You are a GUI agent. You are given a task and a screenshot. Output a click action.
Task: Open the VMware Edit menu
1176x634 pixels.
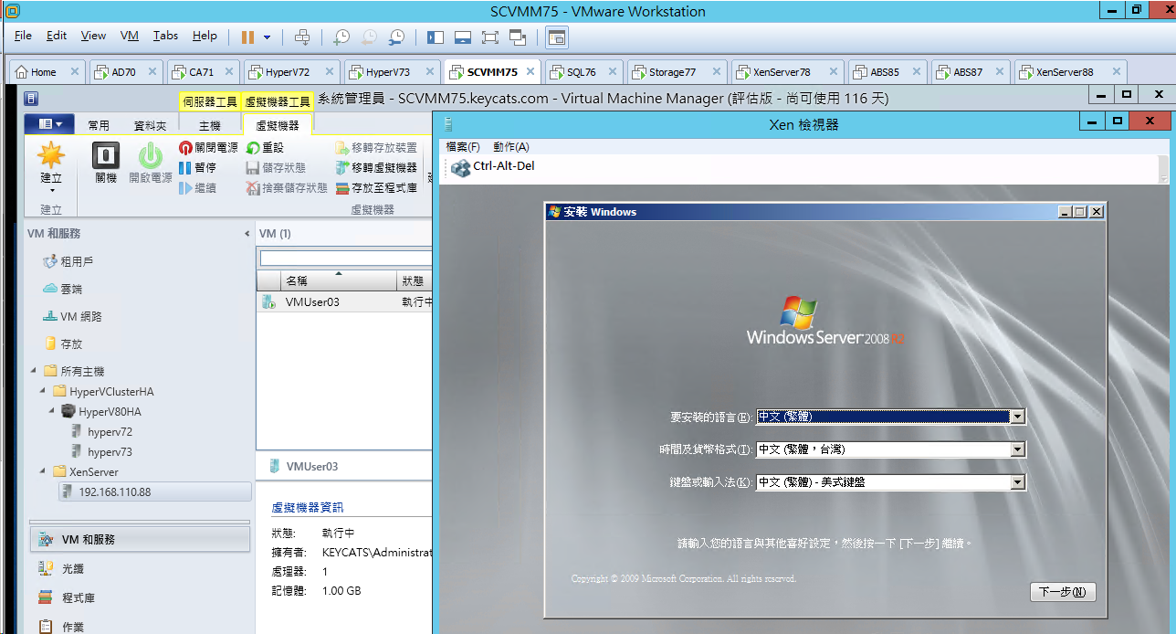tap(57, 36)
